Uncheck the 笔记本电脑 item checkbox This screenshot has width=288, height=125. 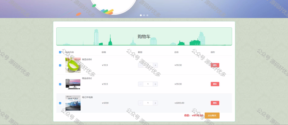click(x=60, y=103)
